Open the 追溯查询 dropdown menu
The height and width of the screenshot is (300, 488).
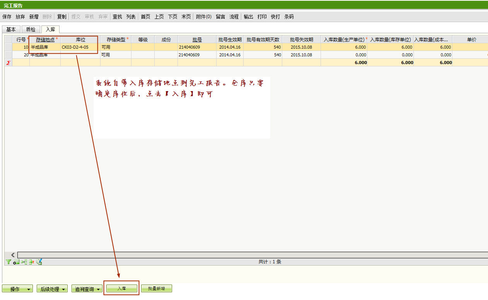coord(87,289)
